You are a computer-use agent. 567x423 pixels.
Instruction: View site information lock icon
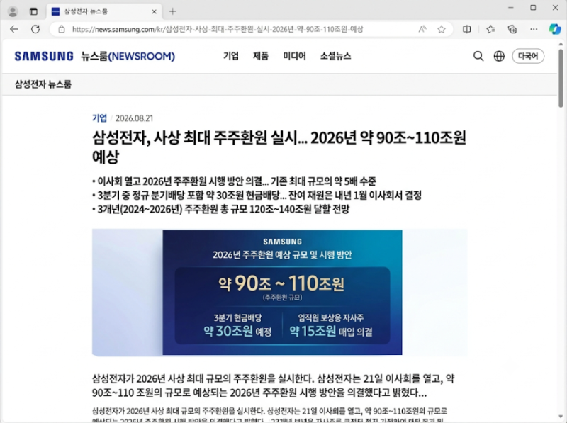click(62, 29)
